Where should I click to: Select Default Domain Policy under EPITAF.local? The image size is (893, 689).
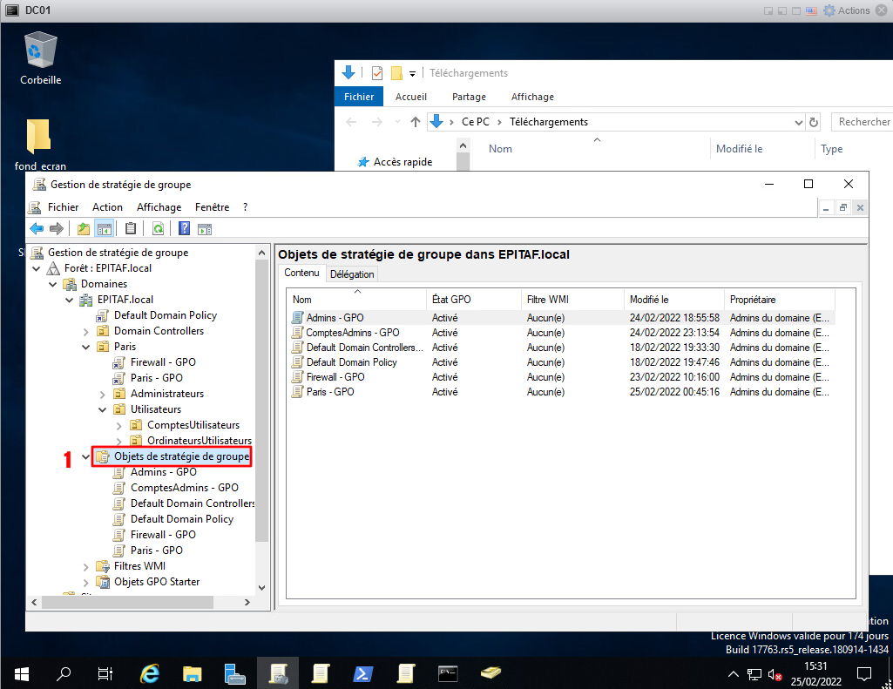pyautogui.click(x=165, y=315)
